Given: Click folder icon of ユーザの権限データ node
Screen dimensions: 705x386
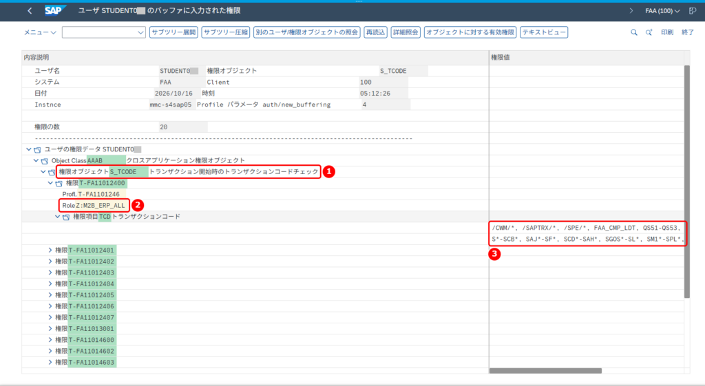Looking at the screenshot, I should pyautogui.click(x=37, y=149).
